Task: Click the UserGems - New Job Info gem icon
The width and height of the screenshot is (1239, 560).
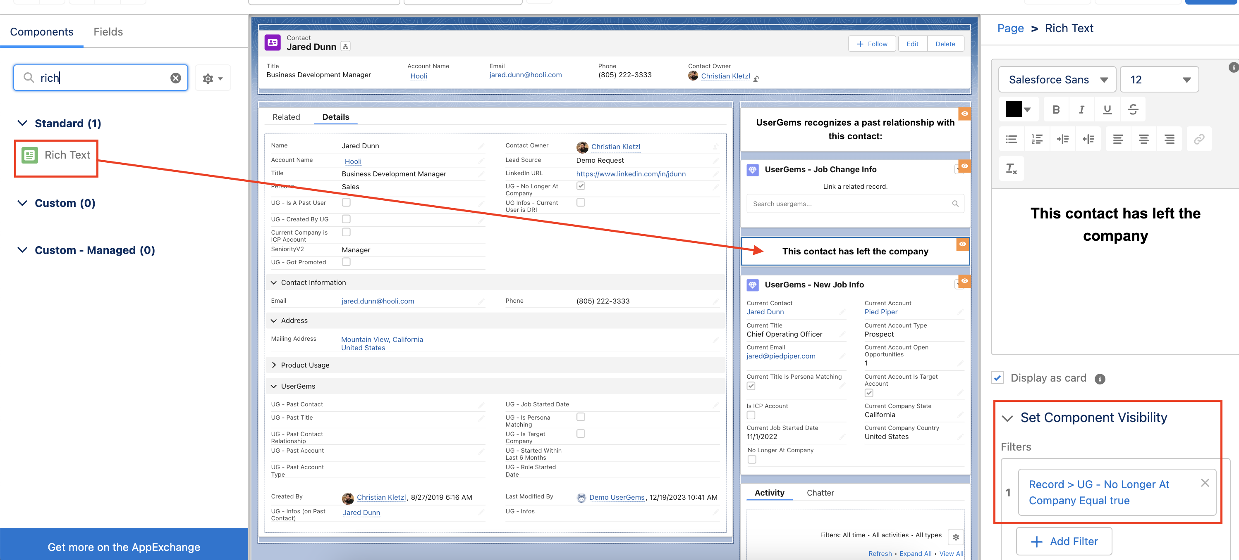Action: (752, 285)
